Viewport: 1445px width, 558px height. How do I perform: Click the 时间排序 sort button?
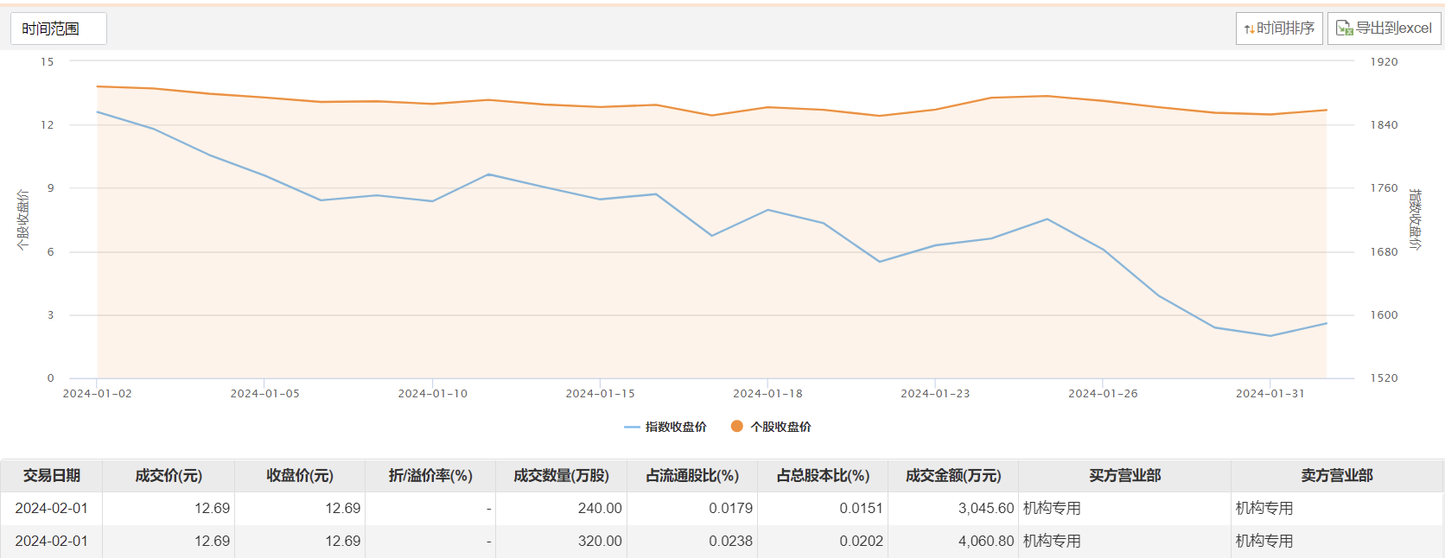pos(1279,29)
